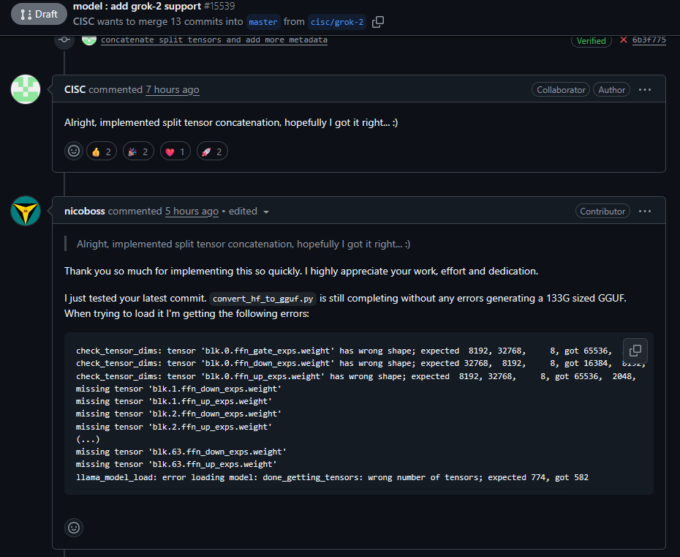Image resolution: width=680 pixels, height=557 pixels.
Task: Copy the head branch name icon
Action: coord(378,22)
